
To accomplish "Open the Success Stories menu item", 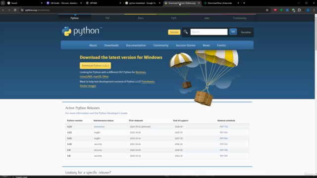I will (186, 45).
